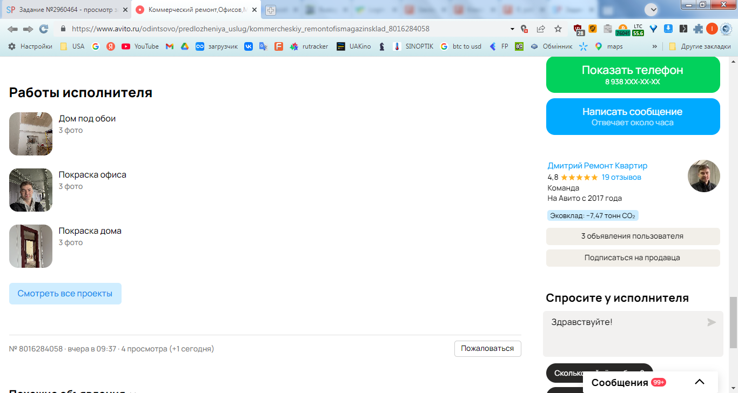Image resolution: width=738 pixels, height=393 pixels.
Task: Open the Другие закладки folder
Action: point(700,46)
